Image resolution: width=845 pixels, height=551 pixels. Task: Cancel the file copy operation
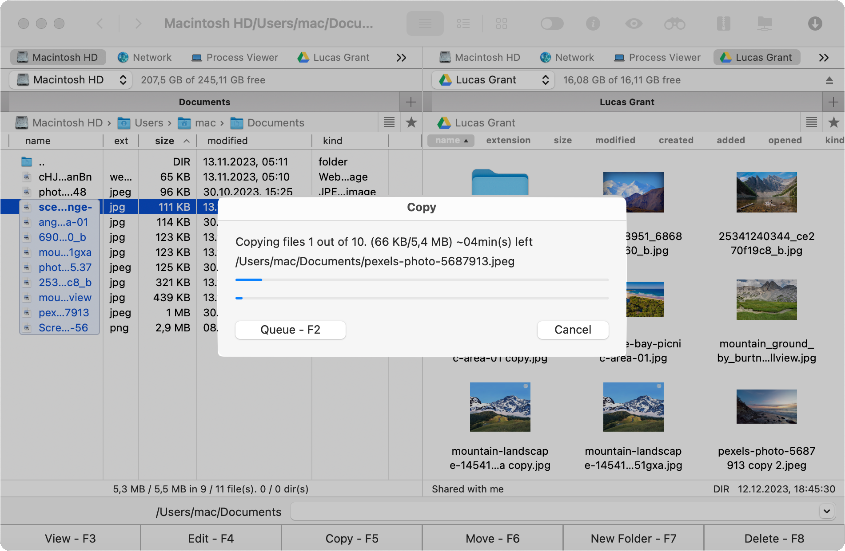click(x=573, y=330)
